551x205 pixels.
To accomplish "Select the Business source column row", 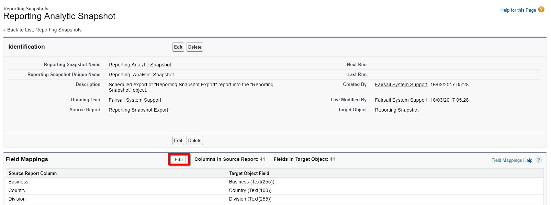I will pyautogui.click(x=19, y=182).
